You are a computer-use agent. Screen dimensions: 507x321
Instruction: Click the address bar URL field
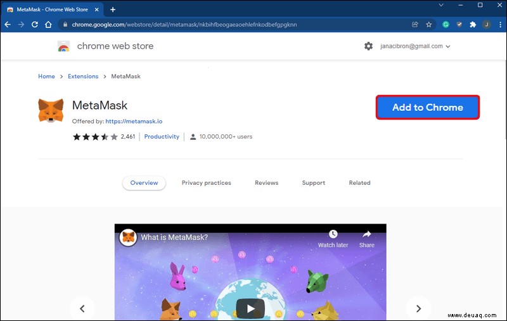[x=236, y=25]
